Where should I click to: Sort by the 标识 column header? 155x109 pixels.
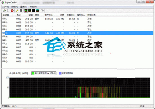tap(19, 15)
